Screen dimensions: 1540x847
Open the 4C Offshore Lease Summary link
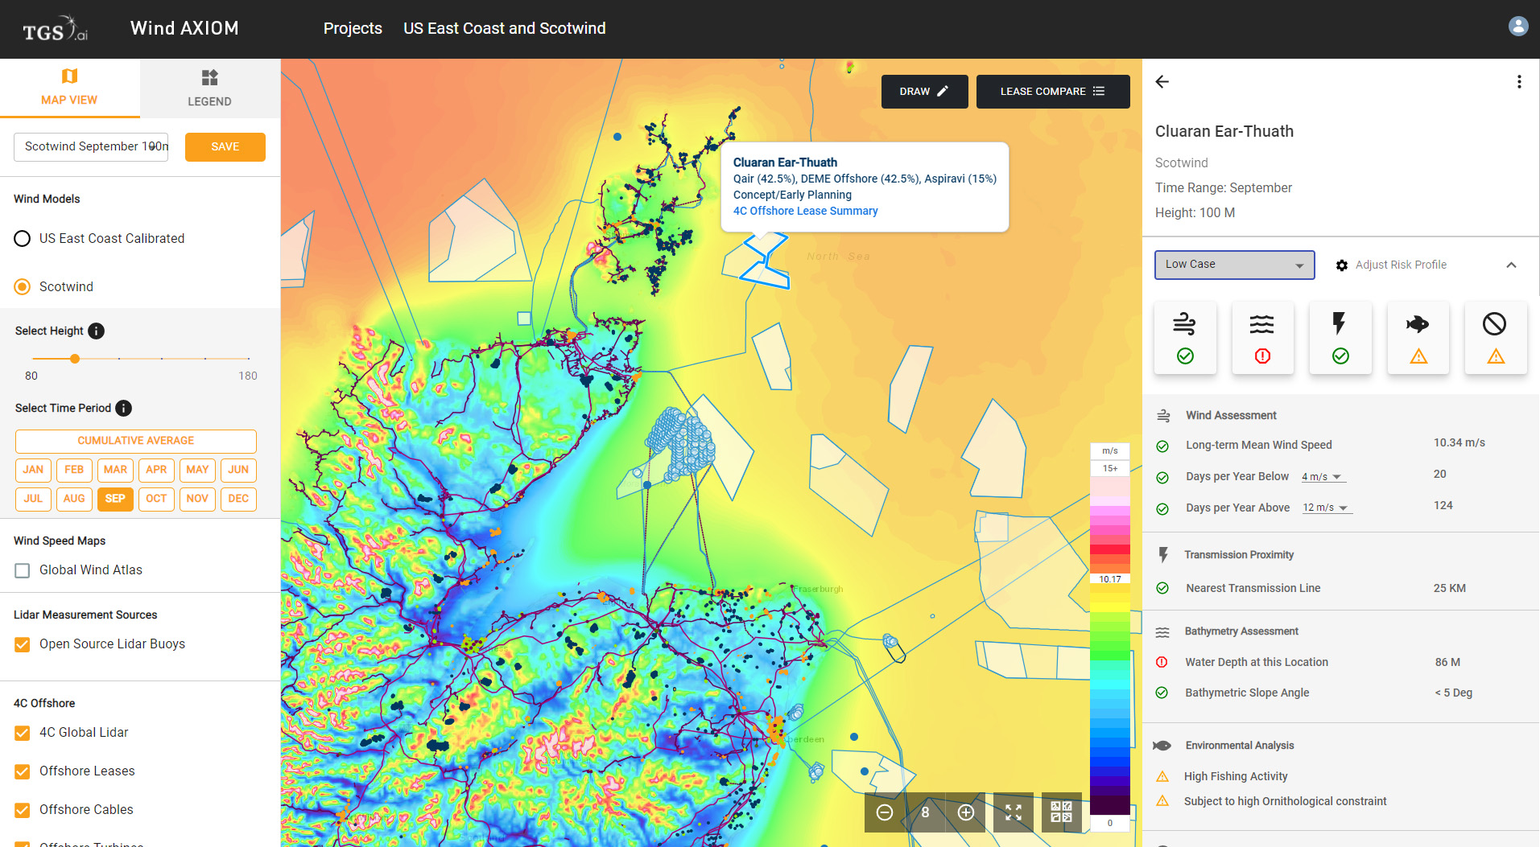805,211
